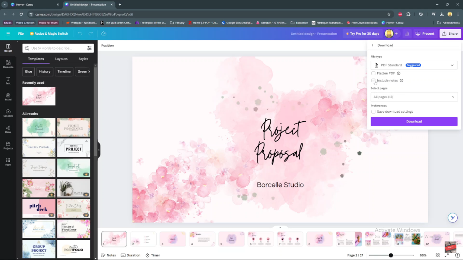Image resolution: width=463 pixels, height=260 pixels.
Task: Click the Redo arrow icon
Action: 91,34
